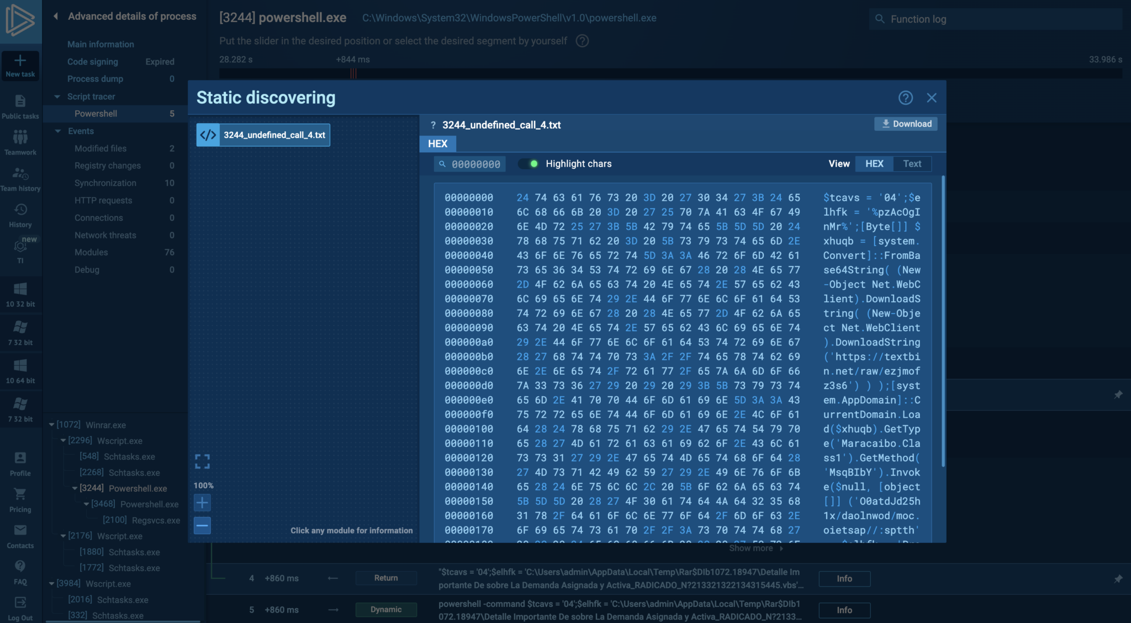Switch view to Text mode
Image resolution: width=1131 pixels, height=623 pixels.
pyautogui.click(x=912, y=164)
